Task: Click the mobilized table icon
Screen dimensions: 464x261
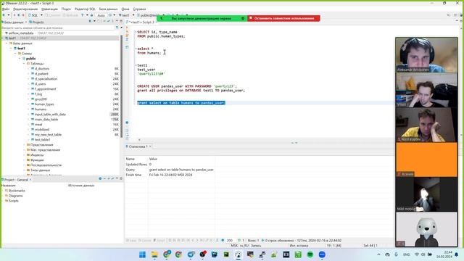Action: (33, 129)
